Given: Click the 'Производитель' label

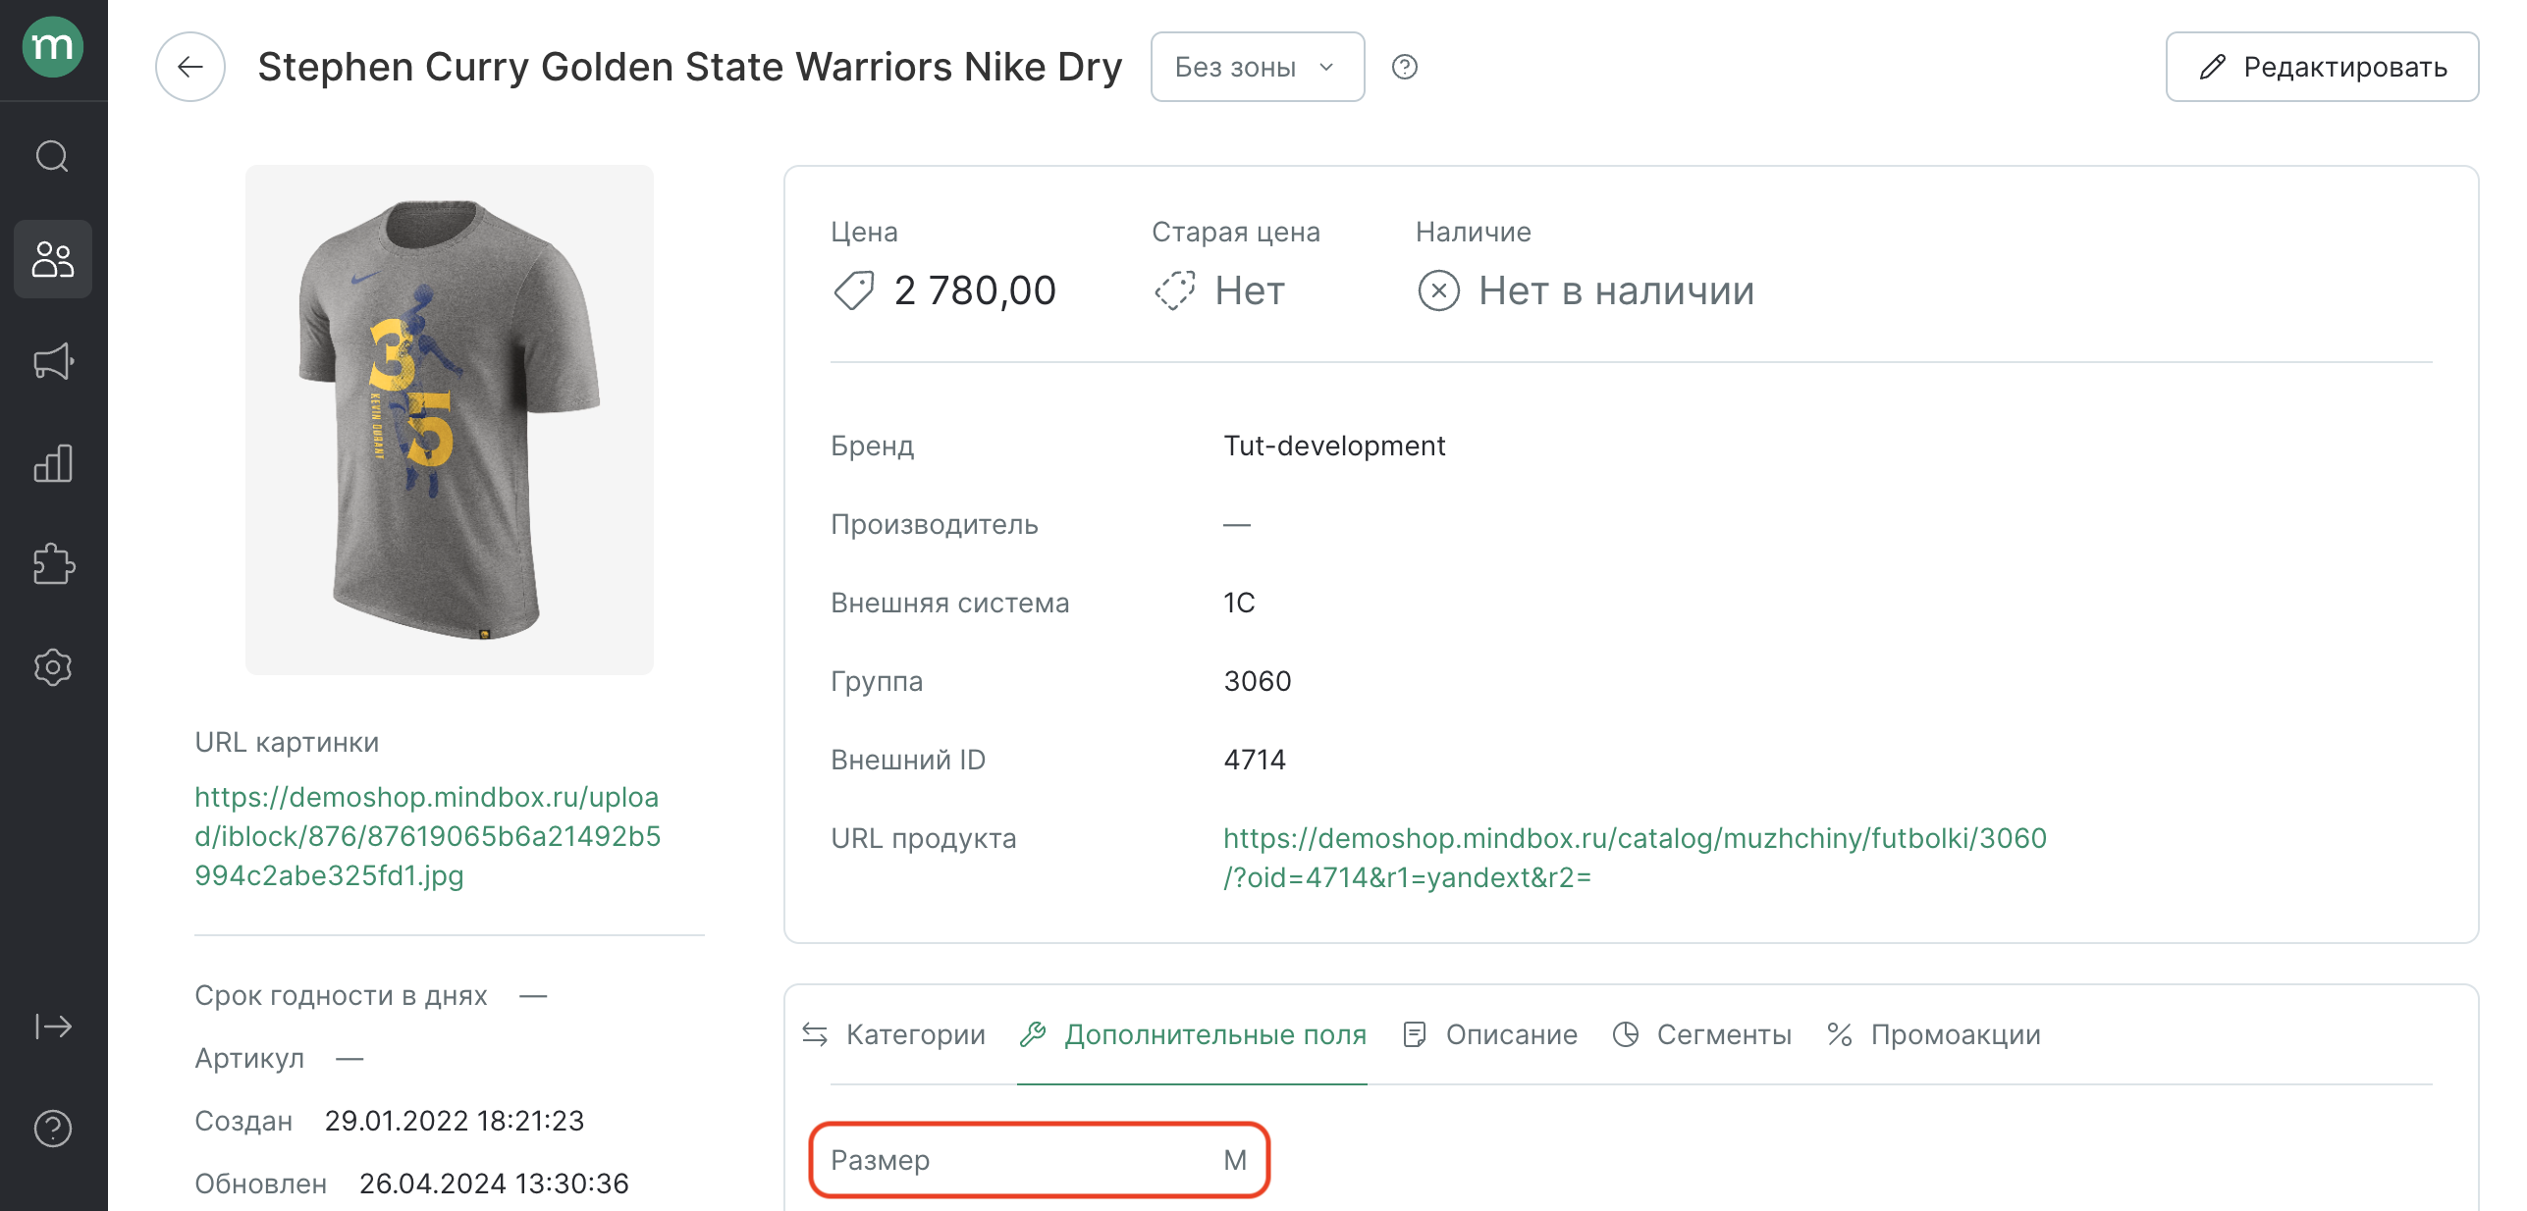Looking at the screenshot, I should tap(934, 524).
